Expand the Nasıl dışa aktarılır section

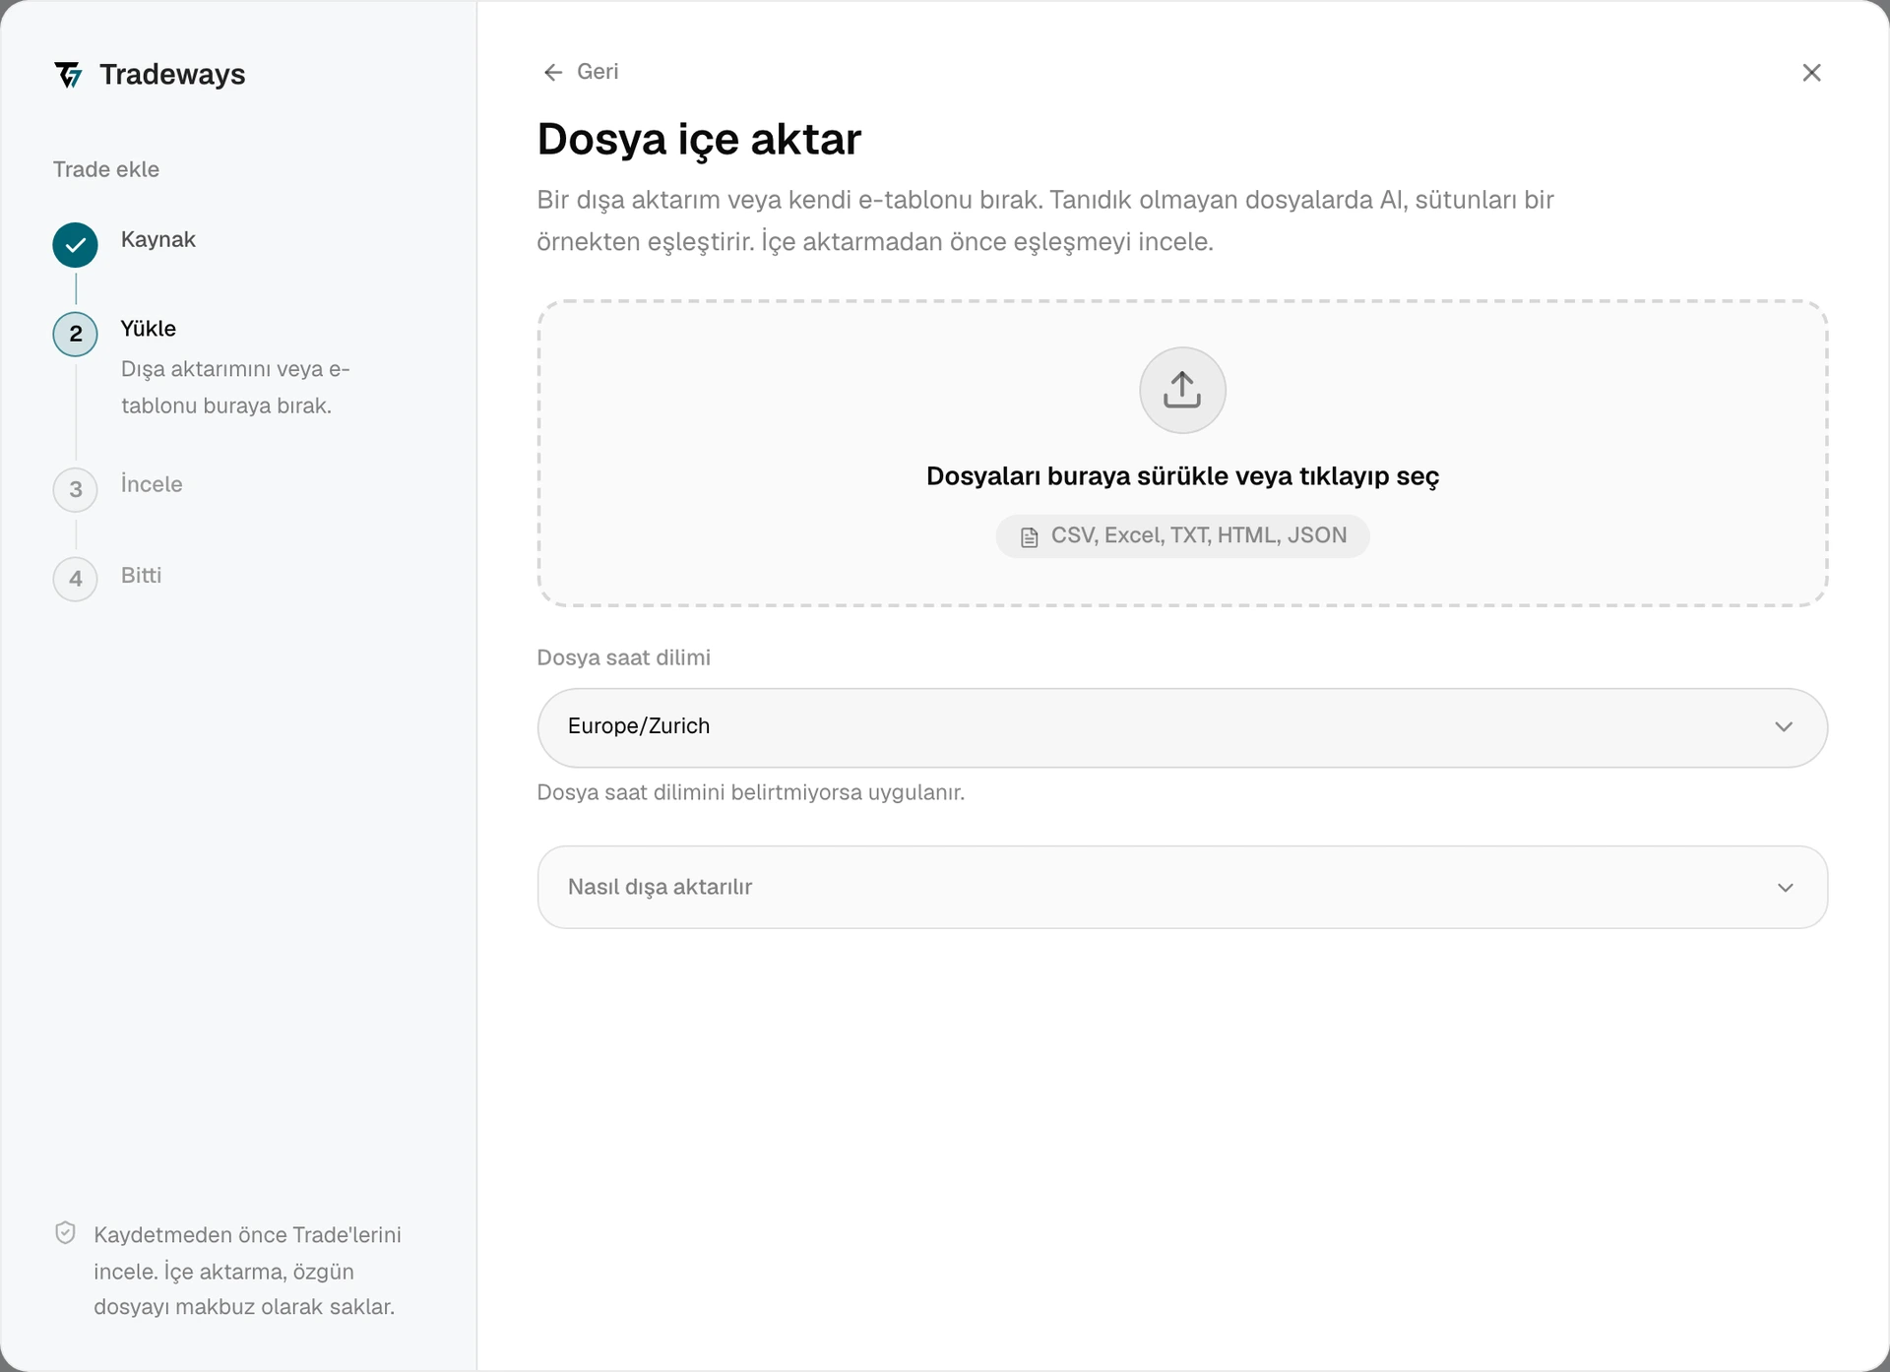pyautogui.click(x=1182, y=887)
